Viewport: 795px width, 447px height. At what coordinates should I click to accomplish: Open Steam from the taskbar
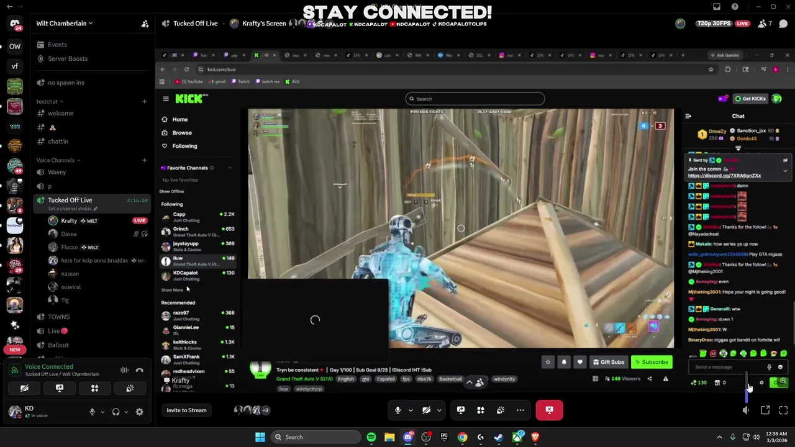tap(499, 437)
